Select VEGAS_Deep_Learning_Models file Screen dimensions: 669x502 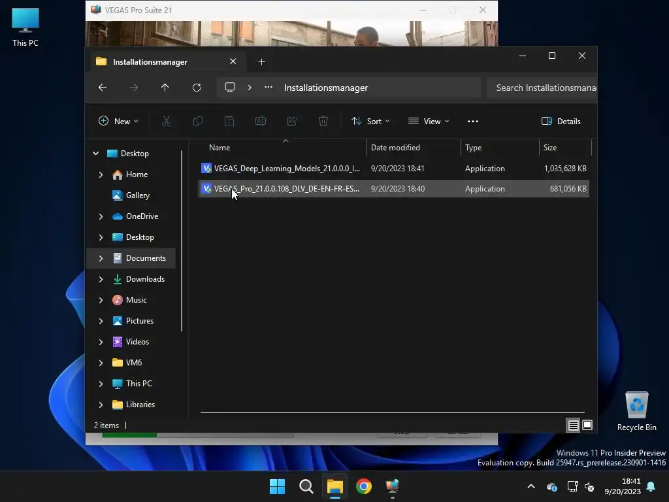tap(393, 168)
